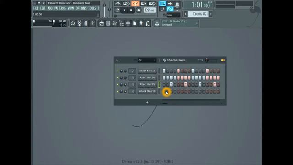Image resolution: width=293 pixels, height=165 pixels.
Task: Open the EDIT menu
Action: [x=43, y=8]
